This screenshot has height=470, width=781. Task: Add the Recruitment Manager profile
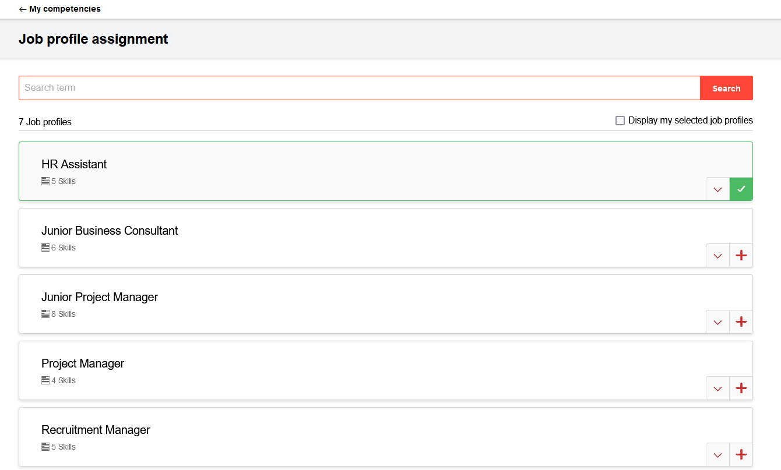coord(741,455)
